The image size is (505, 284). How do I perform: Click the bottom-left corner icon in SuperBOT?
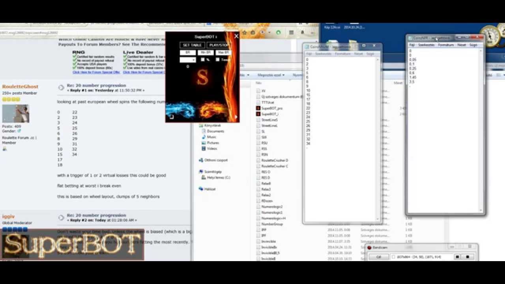click(x=172, y=117)
